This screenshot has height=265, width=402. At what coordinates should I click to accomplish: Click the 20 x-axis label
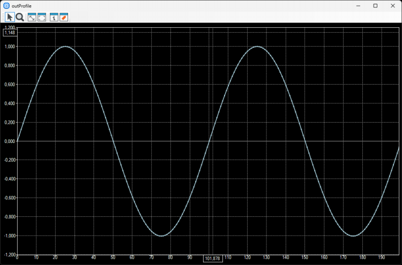click(x=55, y=258)
